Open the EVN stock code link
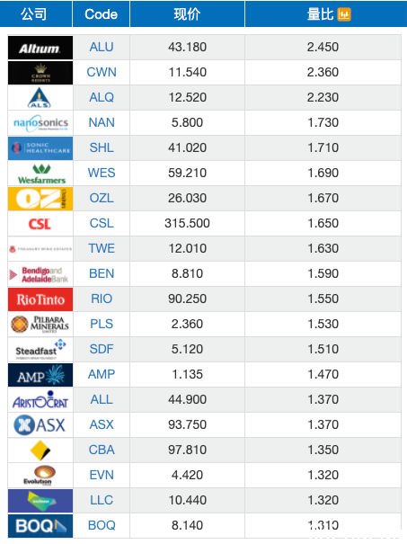The width and height of the screenshot is (407, 544). coord(102,475)
